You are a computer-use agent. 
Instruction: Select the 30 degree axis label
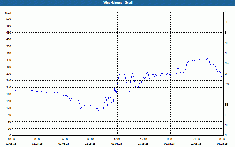tap(9, 128)
